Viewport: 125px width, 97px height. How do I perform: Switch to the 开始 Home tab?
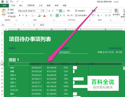pyautogui.click(x=13, y=5)
